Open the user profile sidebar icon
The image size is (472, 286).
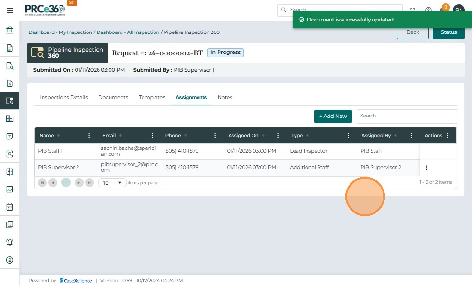[10, 260]
